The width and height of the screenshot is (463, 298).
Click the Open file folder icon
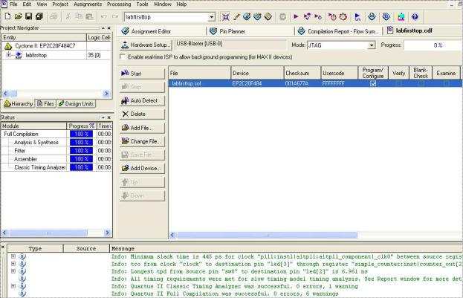pyautogui.click(x=19, y=16)
